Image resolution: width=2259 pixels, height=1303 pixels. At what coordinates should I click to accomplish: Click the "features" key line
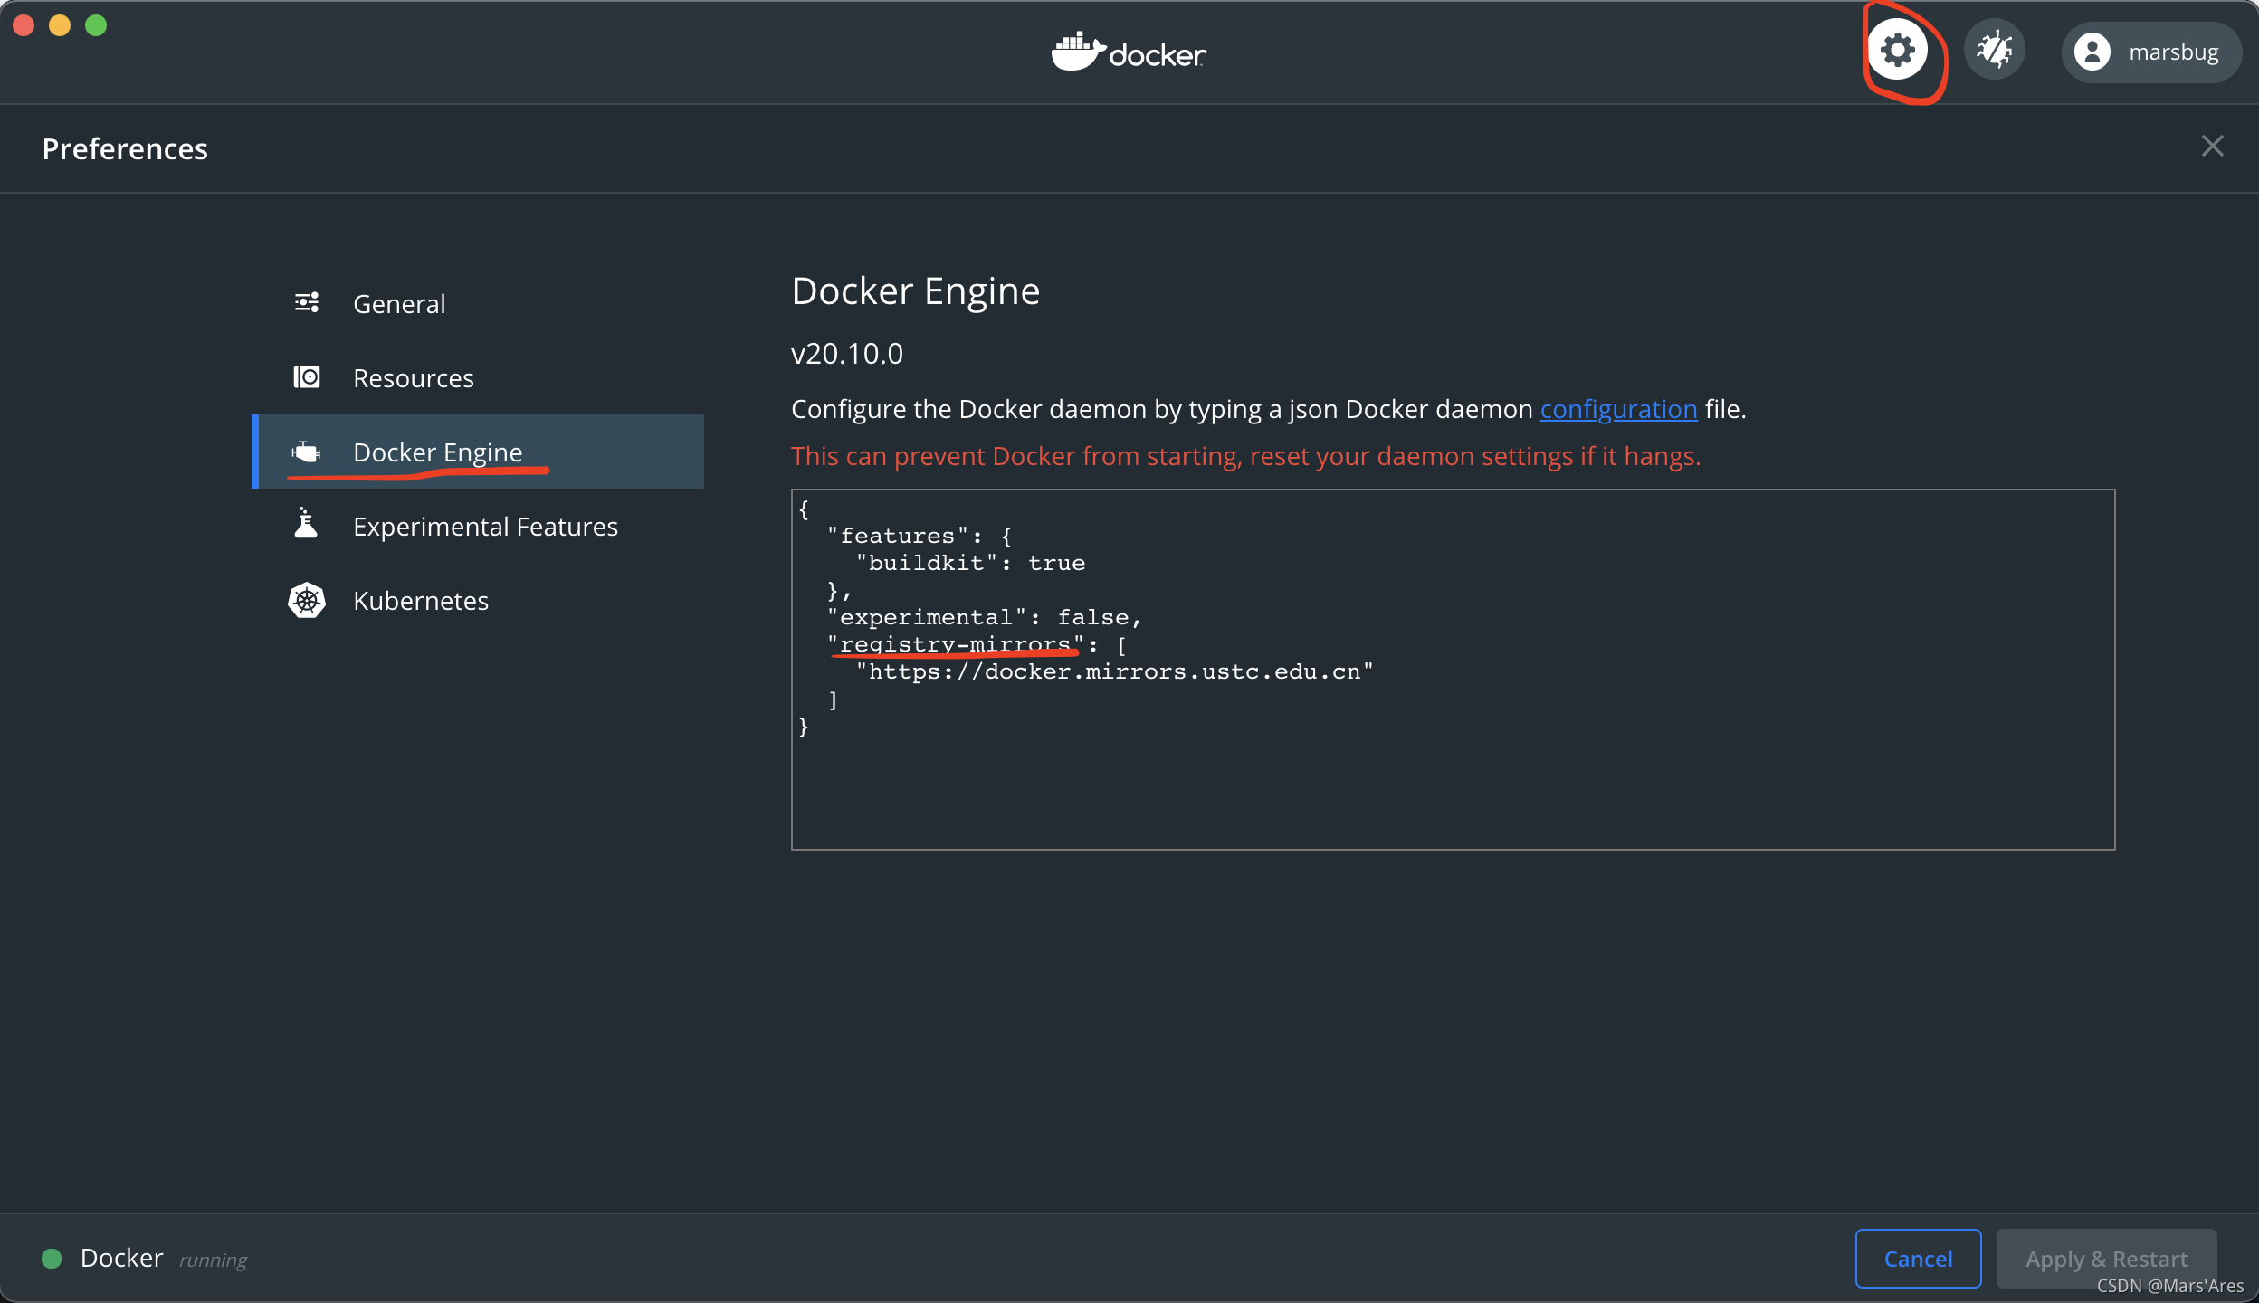tap(920, 536)
